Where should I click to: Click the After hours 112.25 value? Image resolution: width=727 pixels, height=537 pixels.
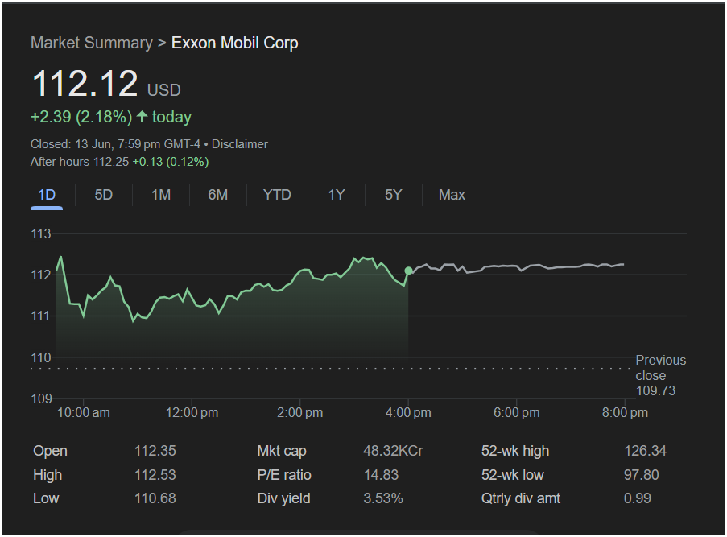tap(111, 162)
